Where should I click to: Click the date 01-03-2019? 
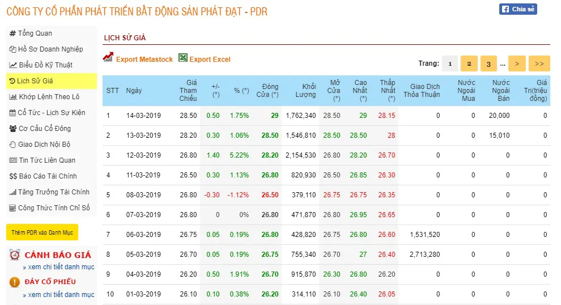[x=143, y=294]
